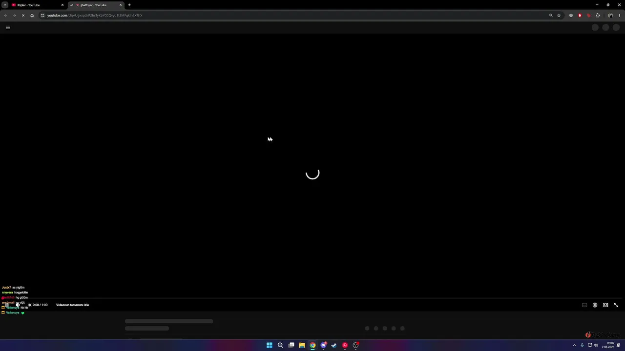Expand the tab search dropdown arrow
The width and height of the screenshot is (625, 351).
pyautogui.click(x=5, y=5)
